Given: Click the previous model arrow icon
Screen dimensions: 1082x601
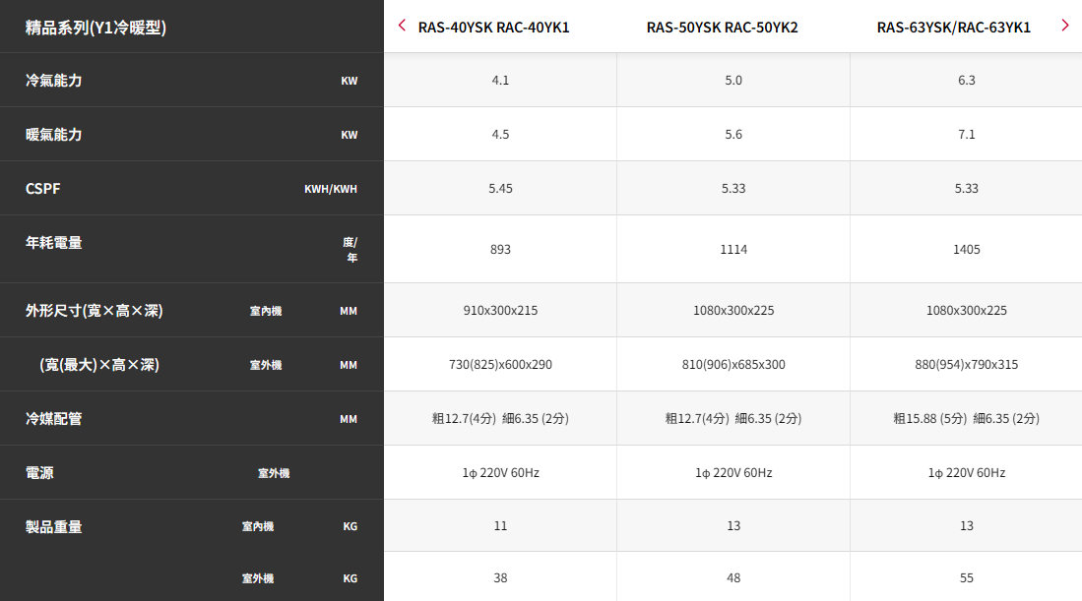Looking at the screenshot, I should 402,26.
